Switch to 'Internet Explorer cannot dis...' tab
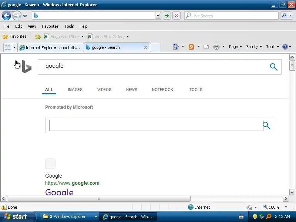296x222 pixels. (51, 48)
